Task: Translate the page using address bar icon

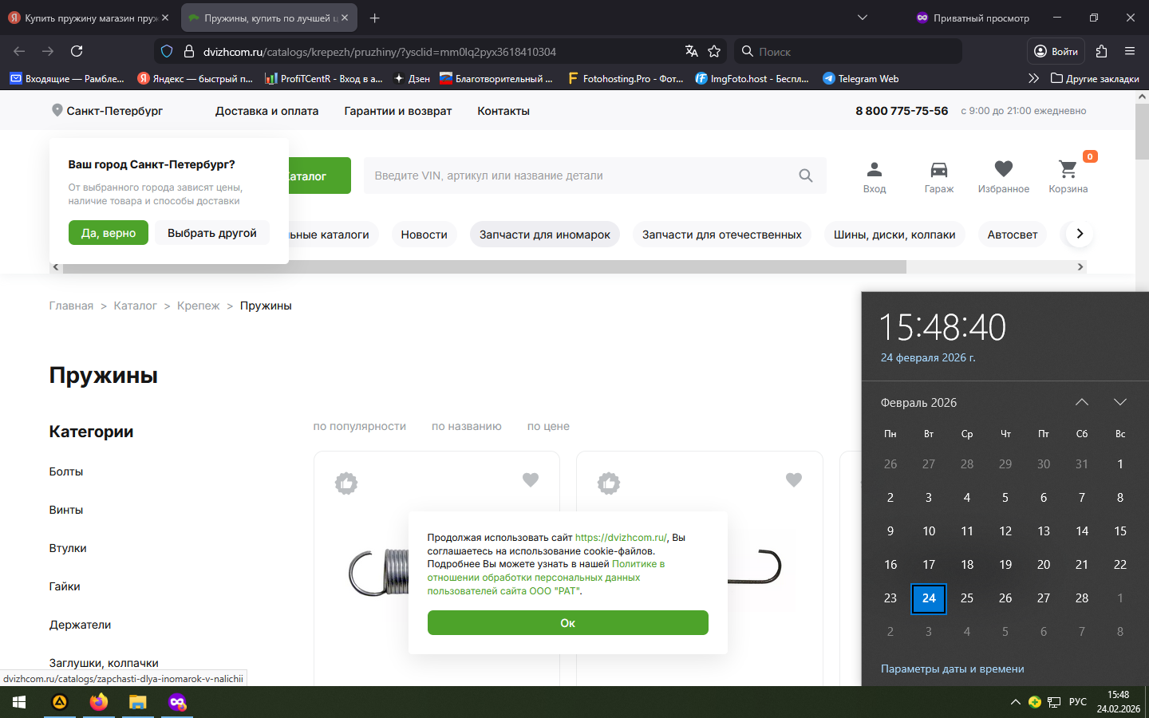Action: 691,51
